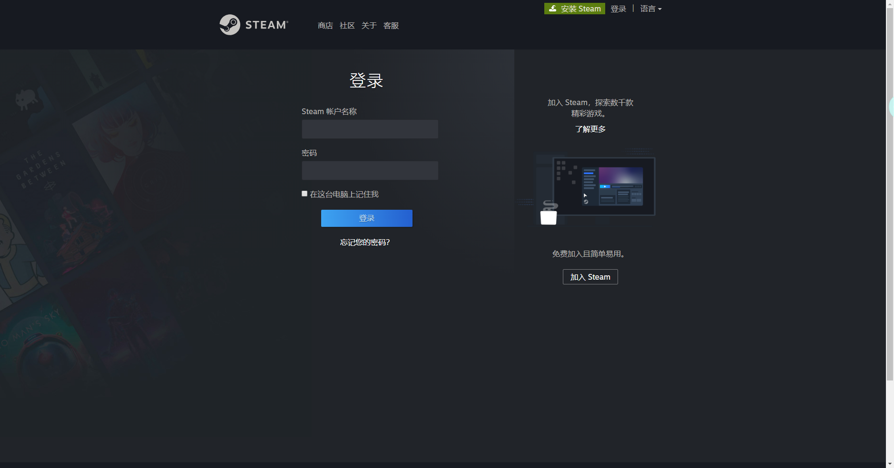The height and width of the screenshot is (468, 894).
Task: Open the 忘记您的密码 recovery link
Action: point(364,242)
